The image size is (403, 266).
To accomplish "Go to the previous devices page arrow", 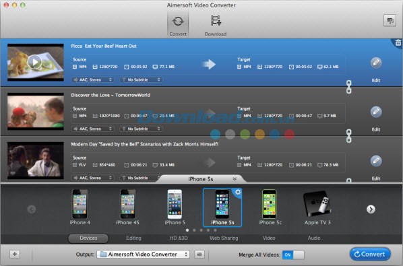I will tap(32, 209).
